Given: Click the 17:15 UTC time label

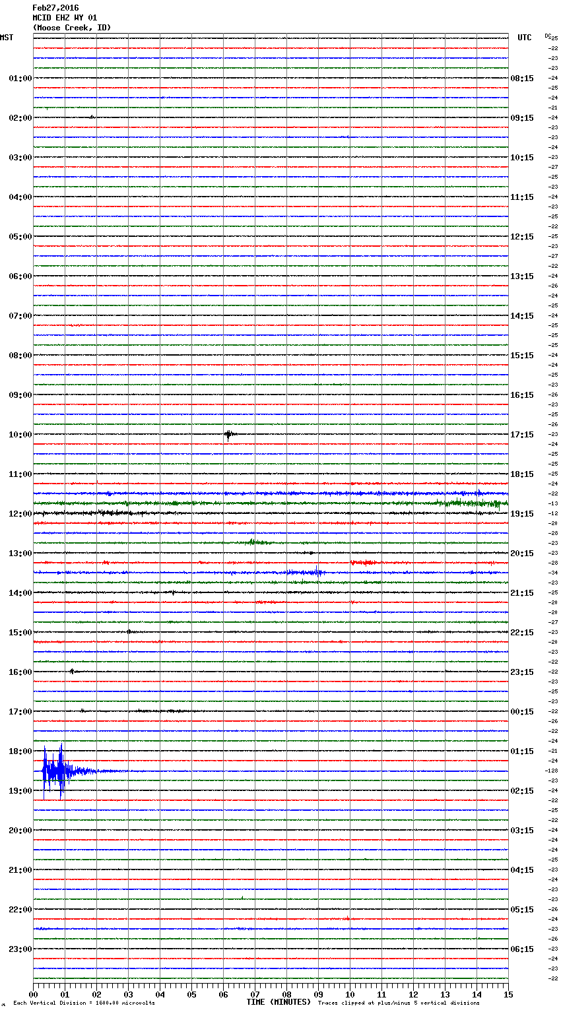Looking at the screenshot, I should (522, 435).
